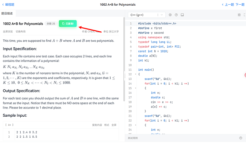Click the fullscreen icon in the editor toolbar
246x143 pixels.
click(x=245, y=15)
